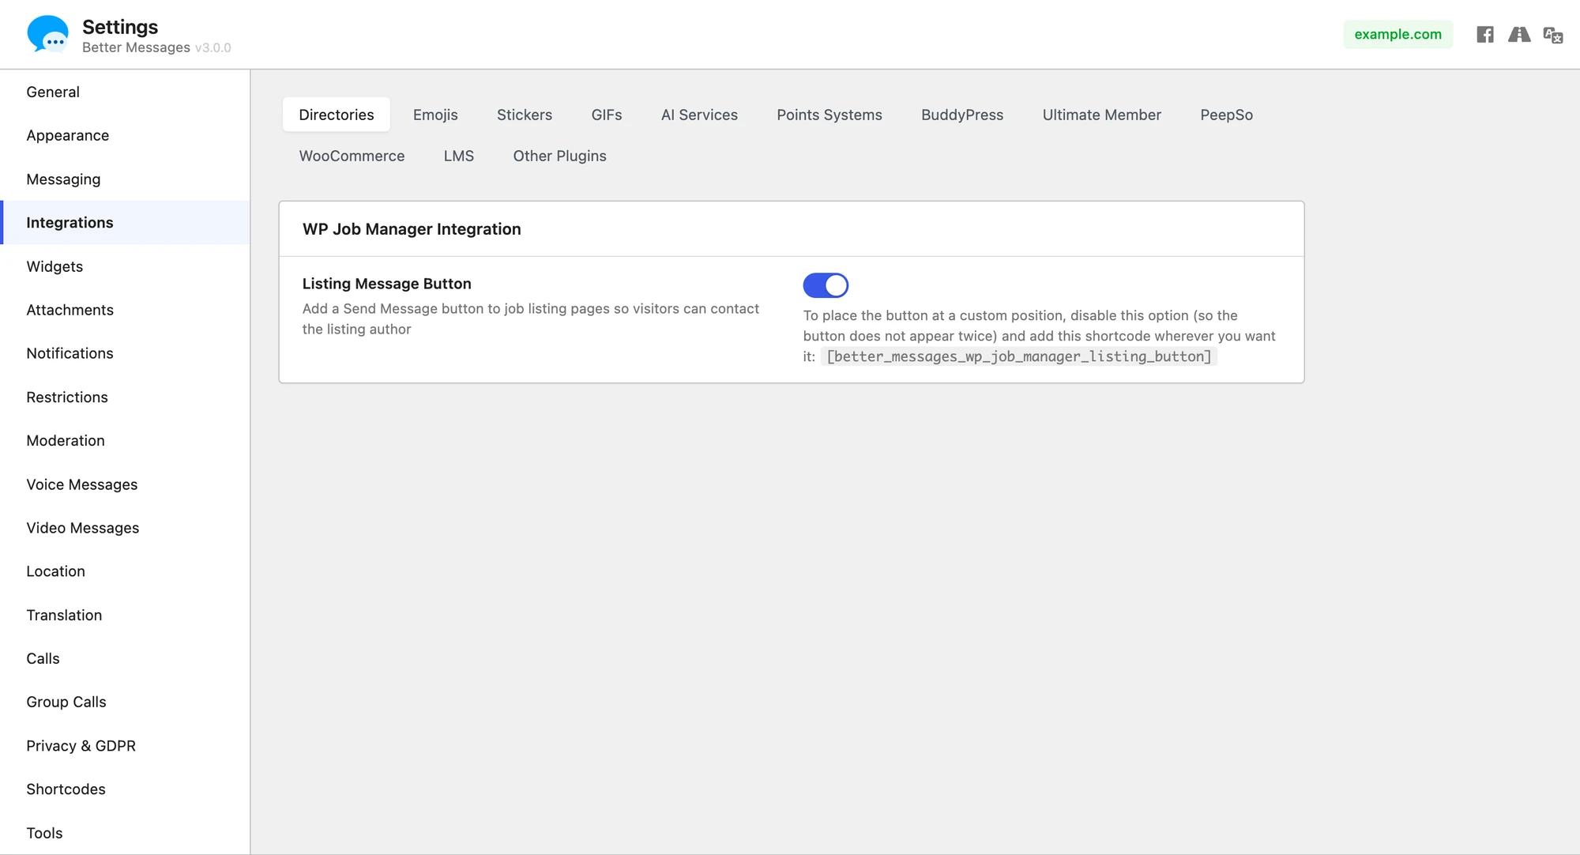Open the PeepSo tab
Screen dimensions: 1580x855
click(x=1227, y=115)
